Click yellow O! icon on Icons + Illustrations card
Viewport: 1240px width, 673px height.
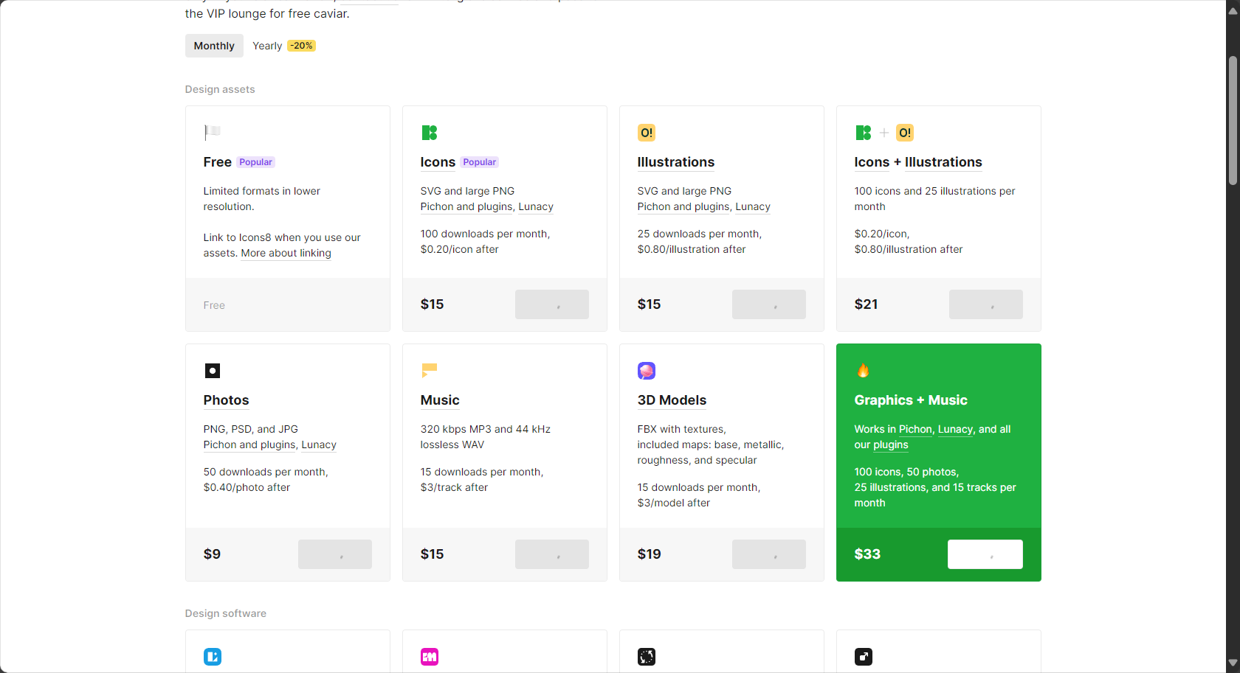pyautogui.click(x=905, y=133)
